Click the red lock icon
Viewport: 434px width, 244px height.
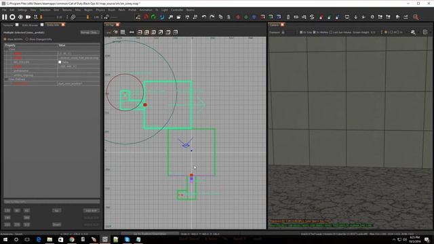321,17
